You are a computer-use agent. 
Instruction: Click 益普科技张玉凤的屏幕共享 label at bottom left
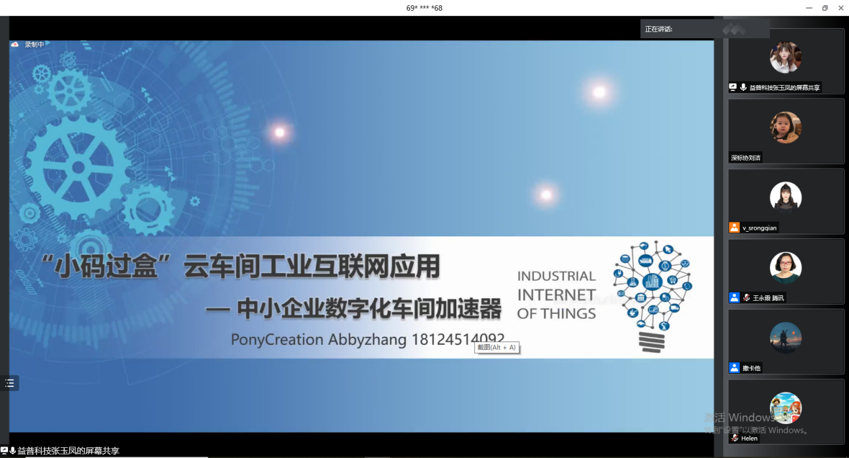coord(68,451)
